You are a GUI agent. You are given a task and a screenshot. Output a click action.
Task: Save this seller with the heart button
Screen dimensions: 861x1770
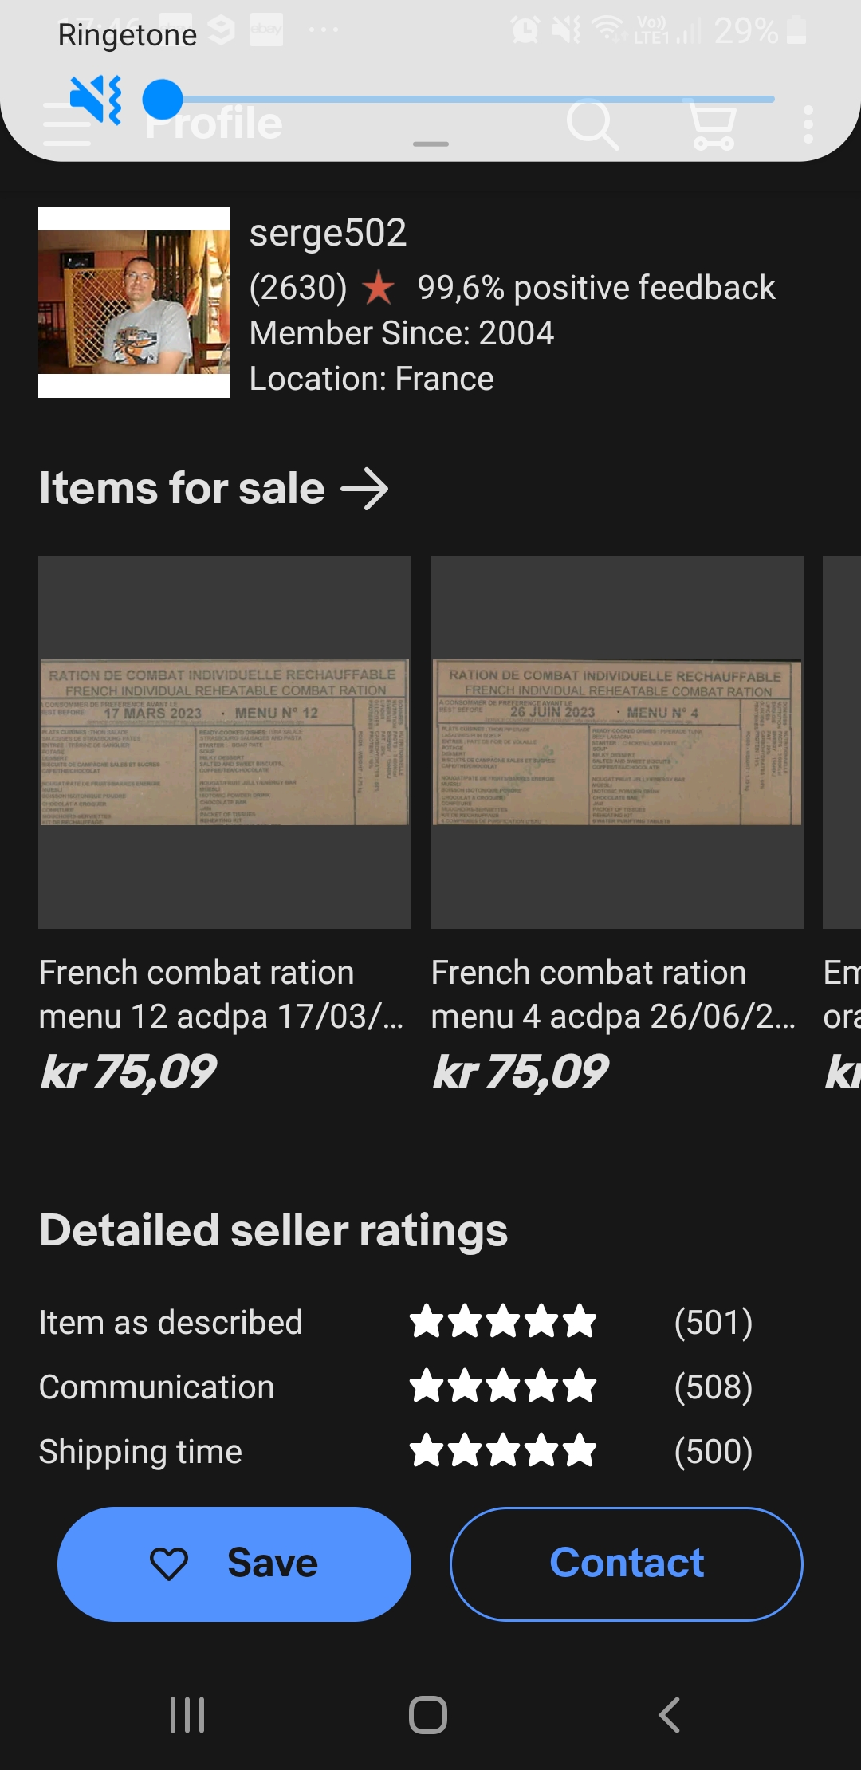click(x=234, y=1563)
